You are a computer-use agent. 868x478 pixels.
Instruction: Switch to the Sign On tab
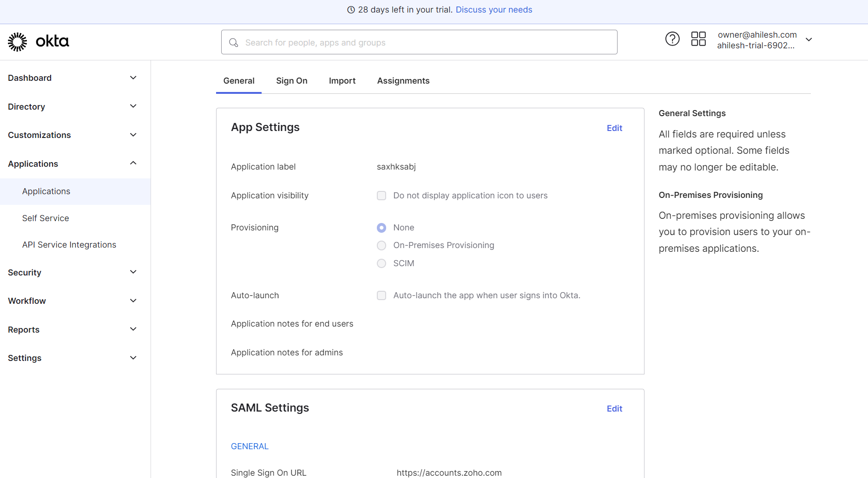click(291, 81)
